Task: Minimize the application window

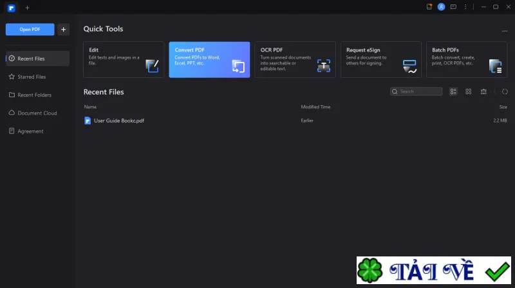Action: (x=483, y=7)
